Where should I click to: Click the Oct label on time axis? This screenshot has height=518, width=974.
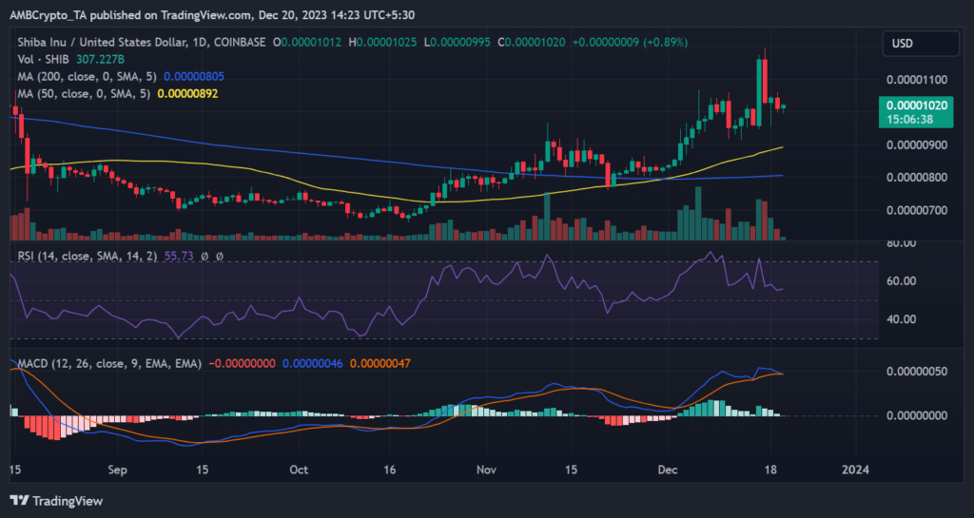pos(299,470)
